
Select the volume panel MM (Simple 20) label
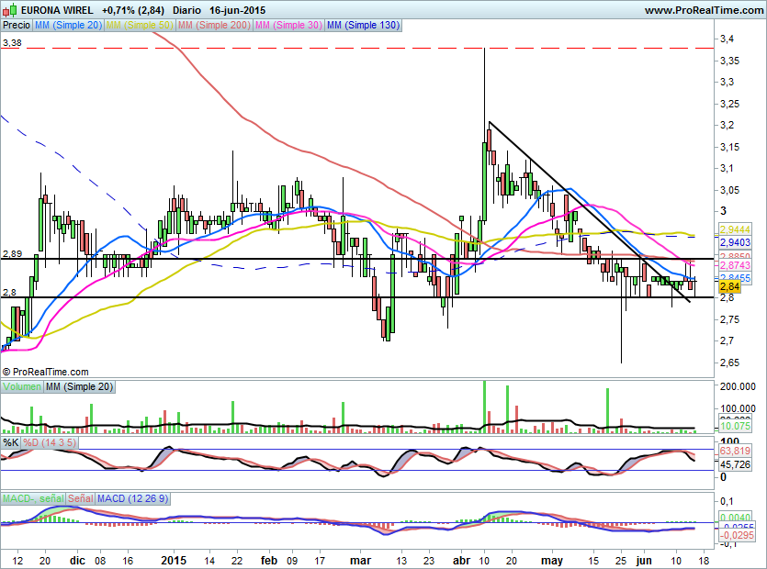(x=81, y=387)
